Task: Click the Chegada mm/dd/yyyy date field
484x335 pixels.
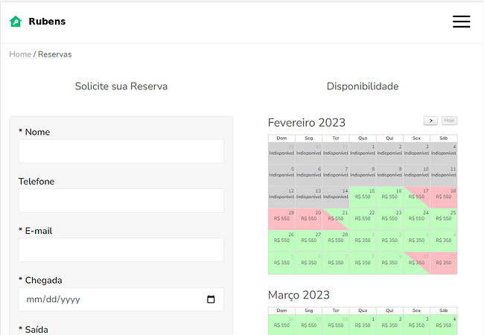Action: 121,299
